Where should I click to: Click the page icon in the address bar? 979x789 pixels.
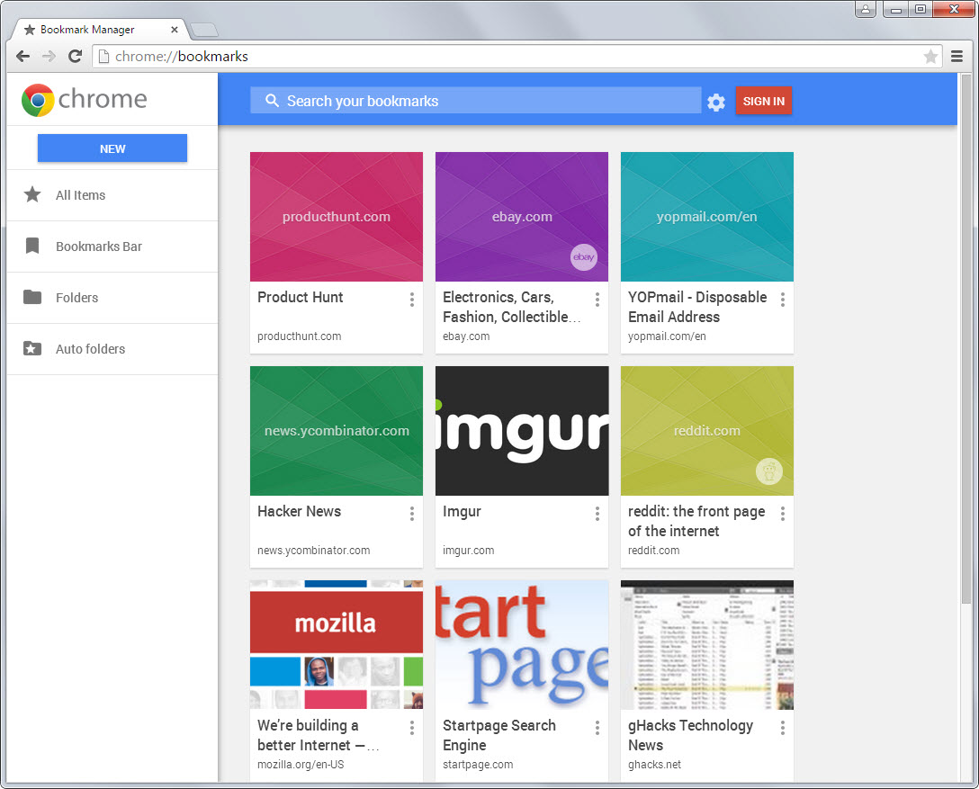pyautogui.click(x=103, y=56)
